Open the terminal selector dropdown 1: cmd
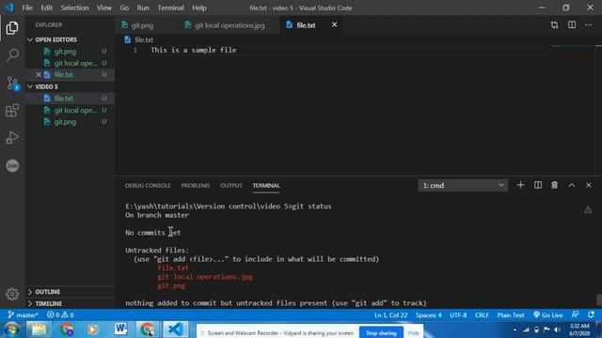Screen dimensions: 602x338 pyautogui.click(x=463, y=186)
